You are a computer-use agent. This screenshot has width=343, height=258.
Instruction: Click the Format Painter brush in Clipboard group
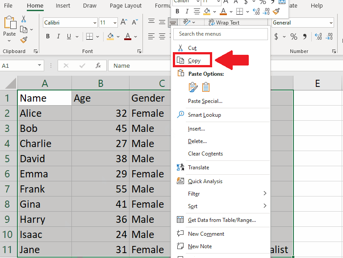pyautogui.click(x=24, y=39)
